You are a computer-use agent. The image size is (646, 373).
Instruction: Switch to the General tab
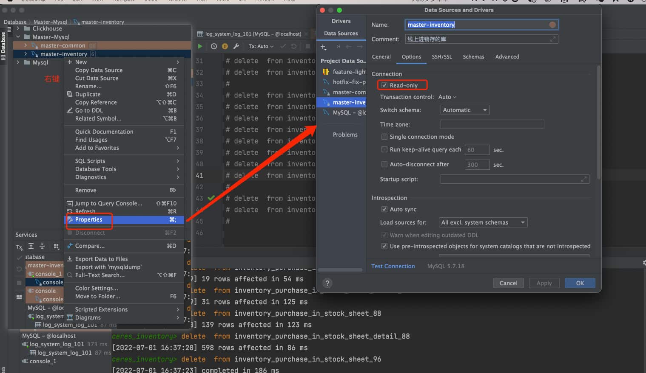[381, 57]
